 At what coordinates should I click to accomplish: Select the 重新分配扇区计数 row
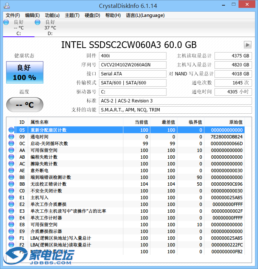(126, 130)
